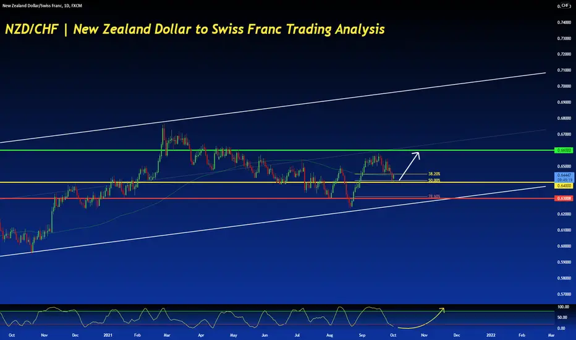This screenshot has width=576, height=340.
Task: Click the 0.57000 price axis value
Action: pyautogui.click(x=564, y=294)
